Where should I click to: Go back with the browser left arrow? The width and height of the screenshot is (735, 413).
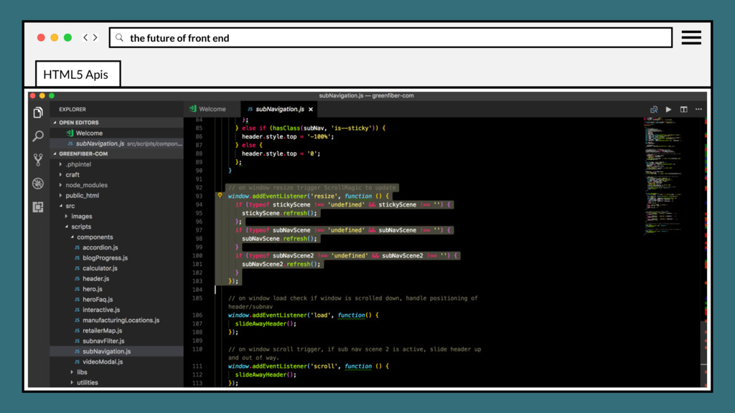coord(85,37)
